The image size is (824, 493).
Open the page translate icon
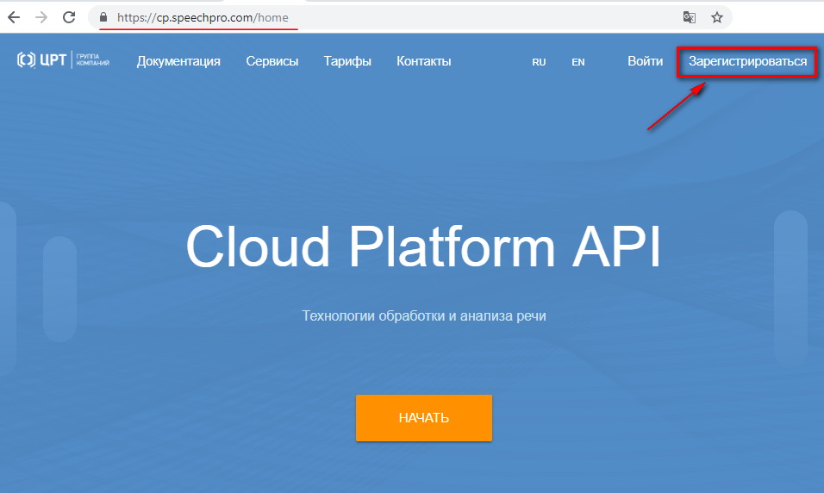click(x=689, y=17)
